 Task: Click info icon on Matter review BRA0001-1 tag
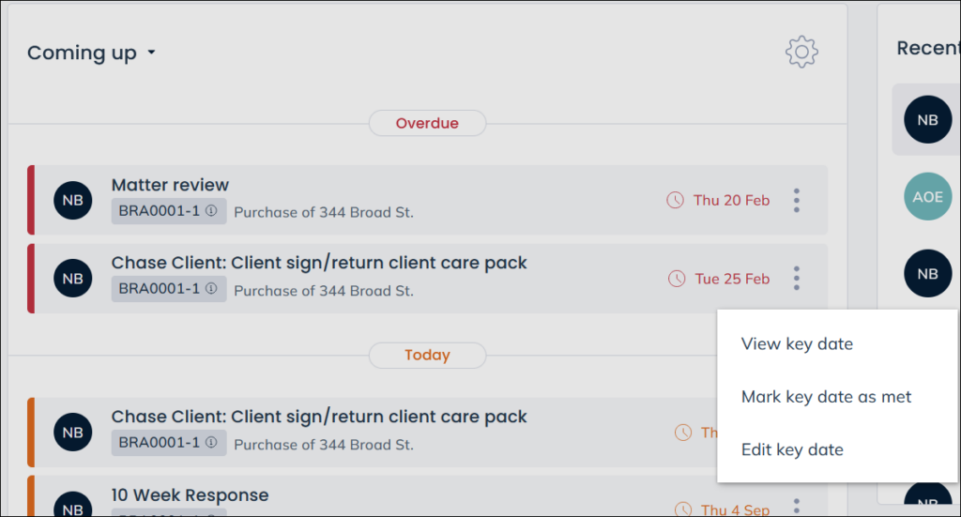(211, 211)
